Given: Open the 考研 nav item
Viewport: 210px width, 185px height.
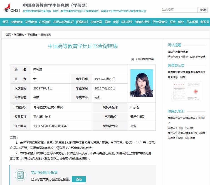Looking at the screenshot, I should 116,22.
